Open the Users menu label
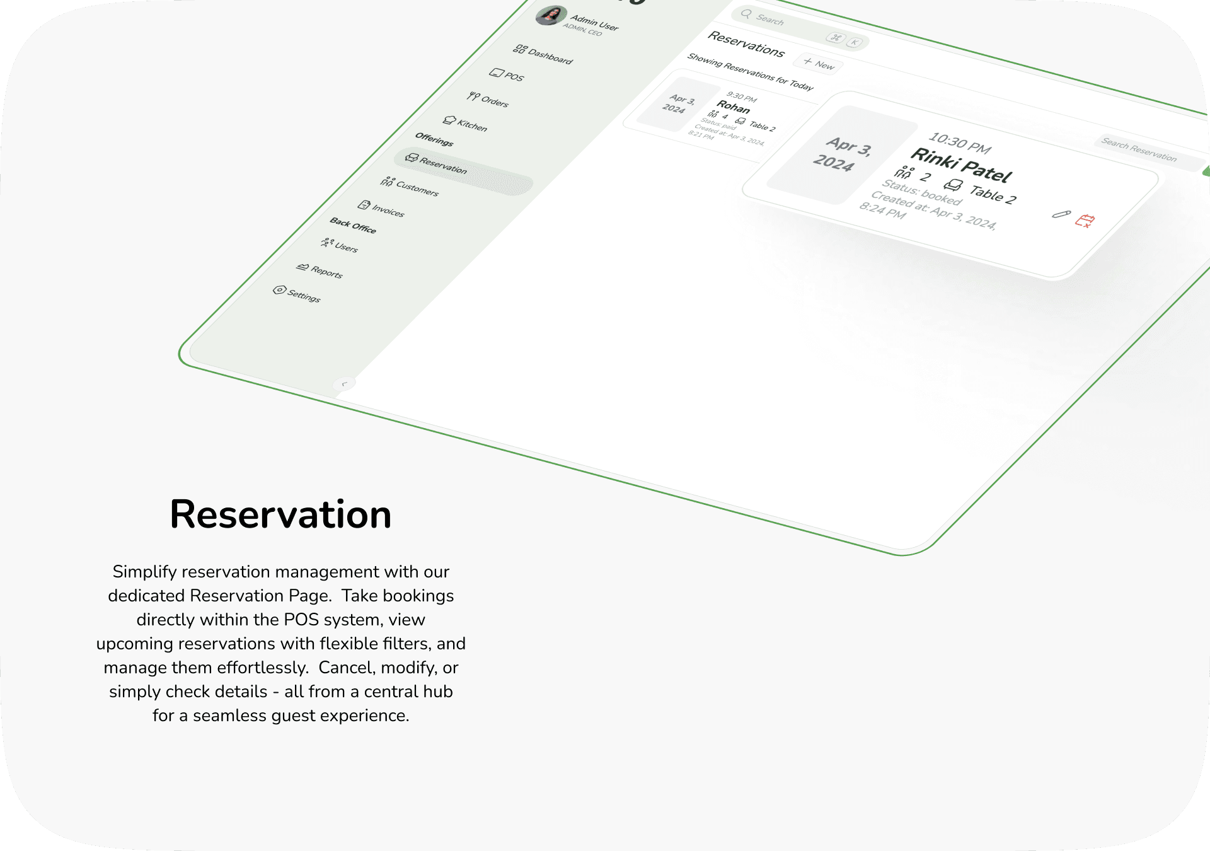1210x851 pixels. [x=346, y=247]
